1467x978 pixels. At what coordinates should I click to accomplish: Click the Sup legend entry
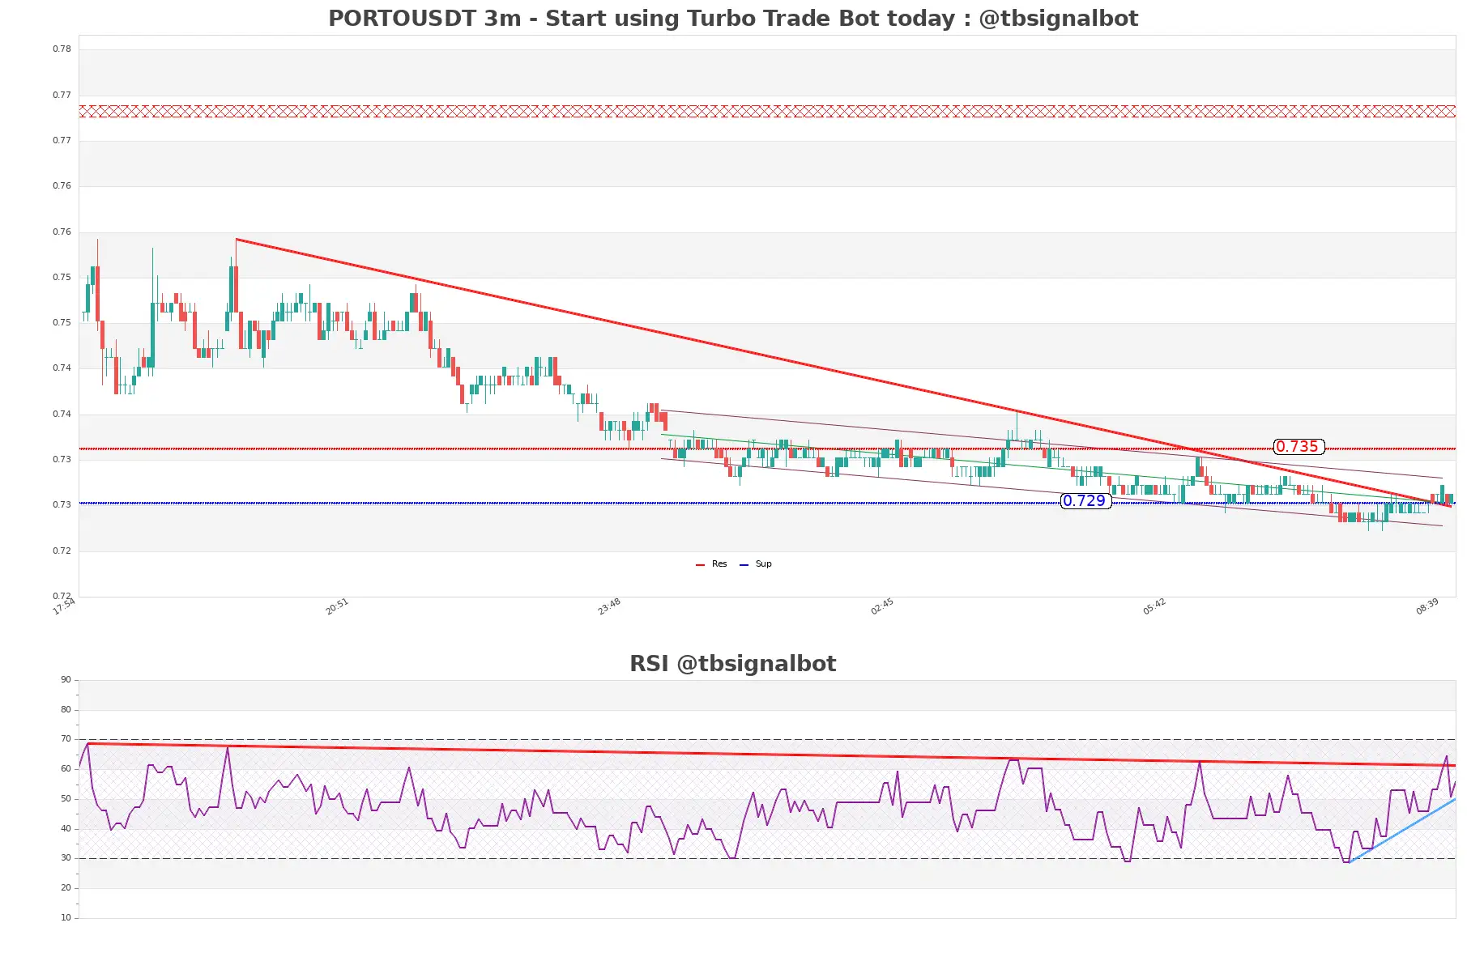click(x=756, y=564)
